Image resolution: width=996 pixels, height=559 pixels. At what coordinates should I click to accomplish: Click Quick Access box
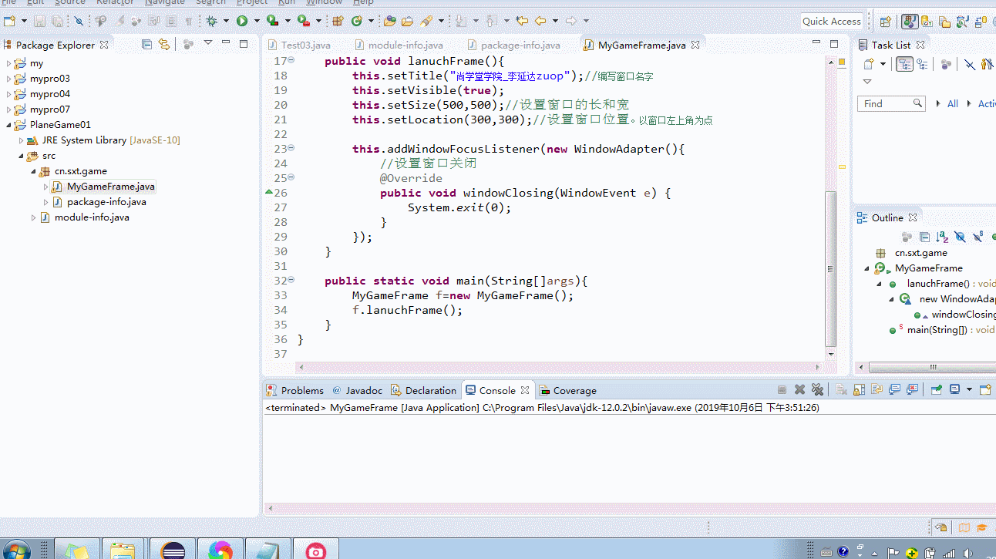pos(831,22)
